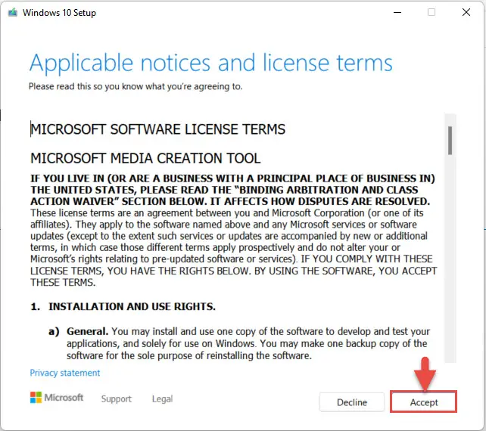Click the license text scrollbar thumb

[450, 140]
